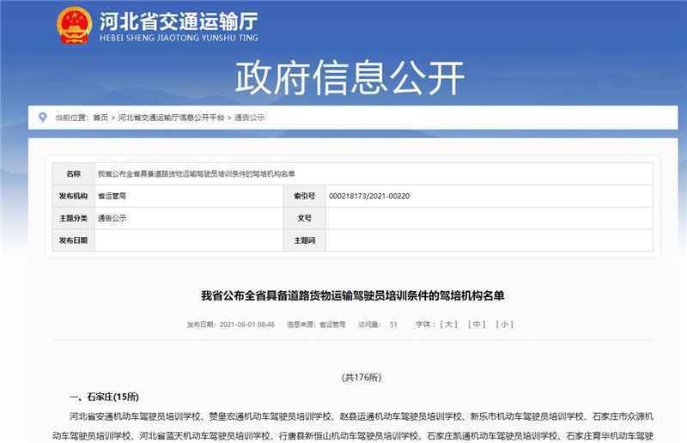Click 省运管局 in 发布机构 row
The height and width of the screenshot is (443, 687).
pyautogui.click(x=112, y=196)
